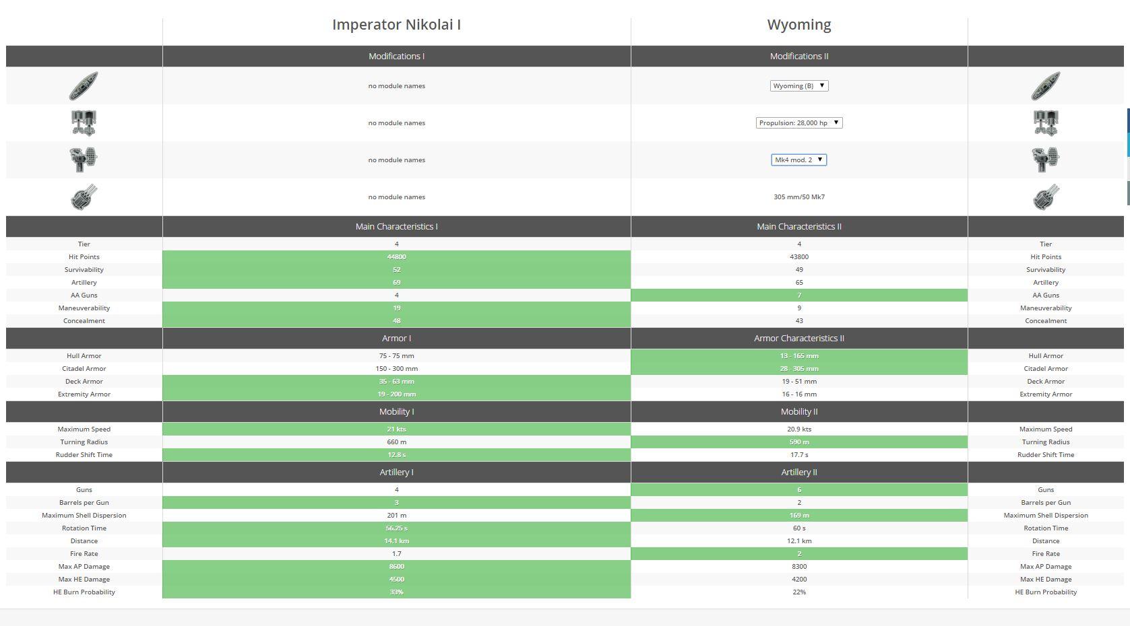Image resolution: width=1130 pixels, height=626 pixels.
Task: Click the Survivability value 52
Action: pos(396,269)
